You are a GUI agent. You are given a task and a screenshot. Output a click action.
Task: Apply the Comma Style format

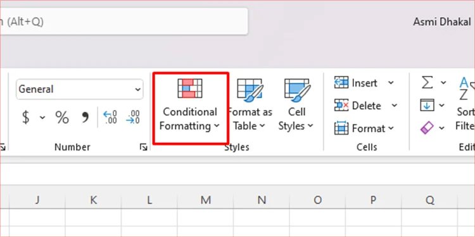[85, 118]
